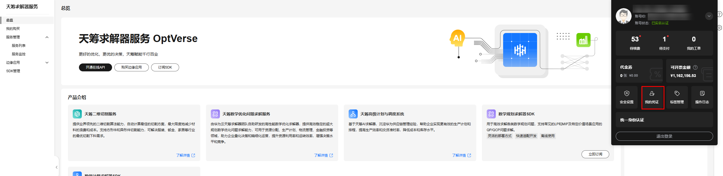
Task: Open 标签管理 tag management
Action: [x=677, y=97]
